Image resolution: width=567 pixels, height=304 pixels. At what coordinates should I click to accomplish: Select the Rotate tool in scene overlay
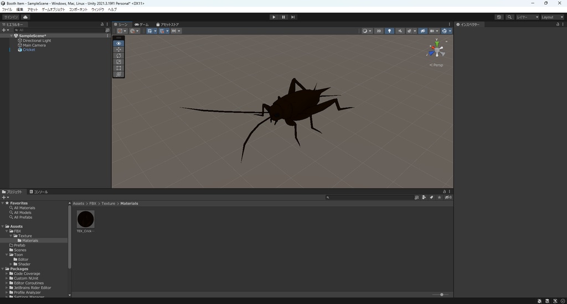point(118,56)
